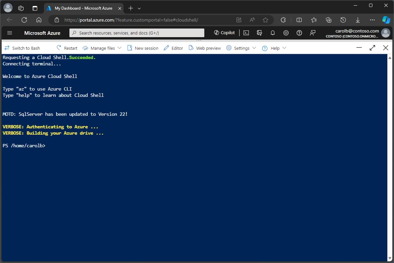Click the terminal prompt PS /home/carolb
This screenshot has height=263, width=394.
(24, 146)
